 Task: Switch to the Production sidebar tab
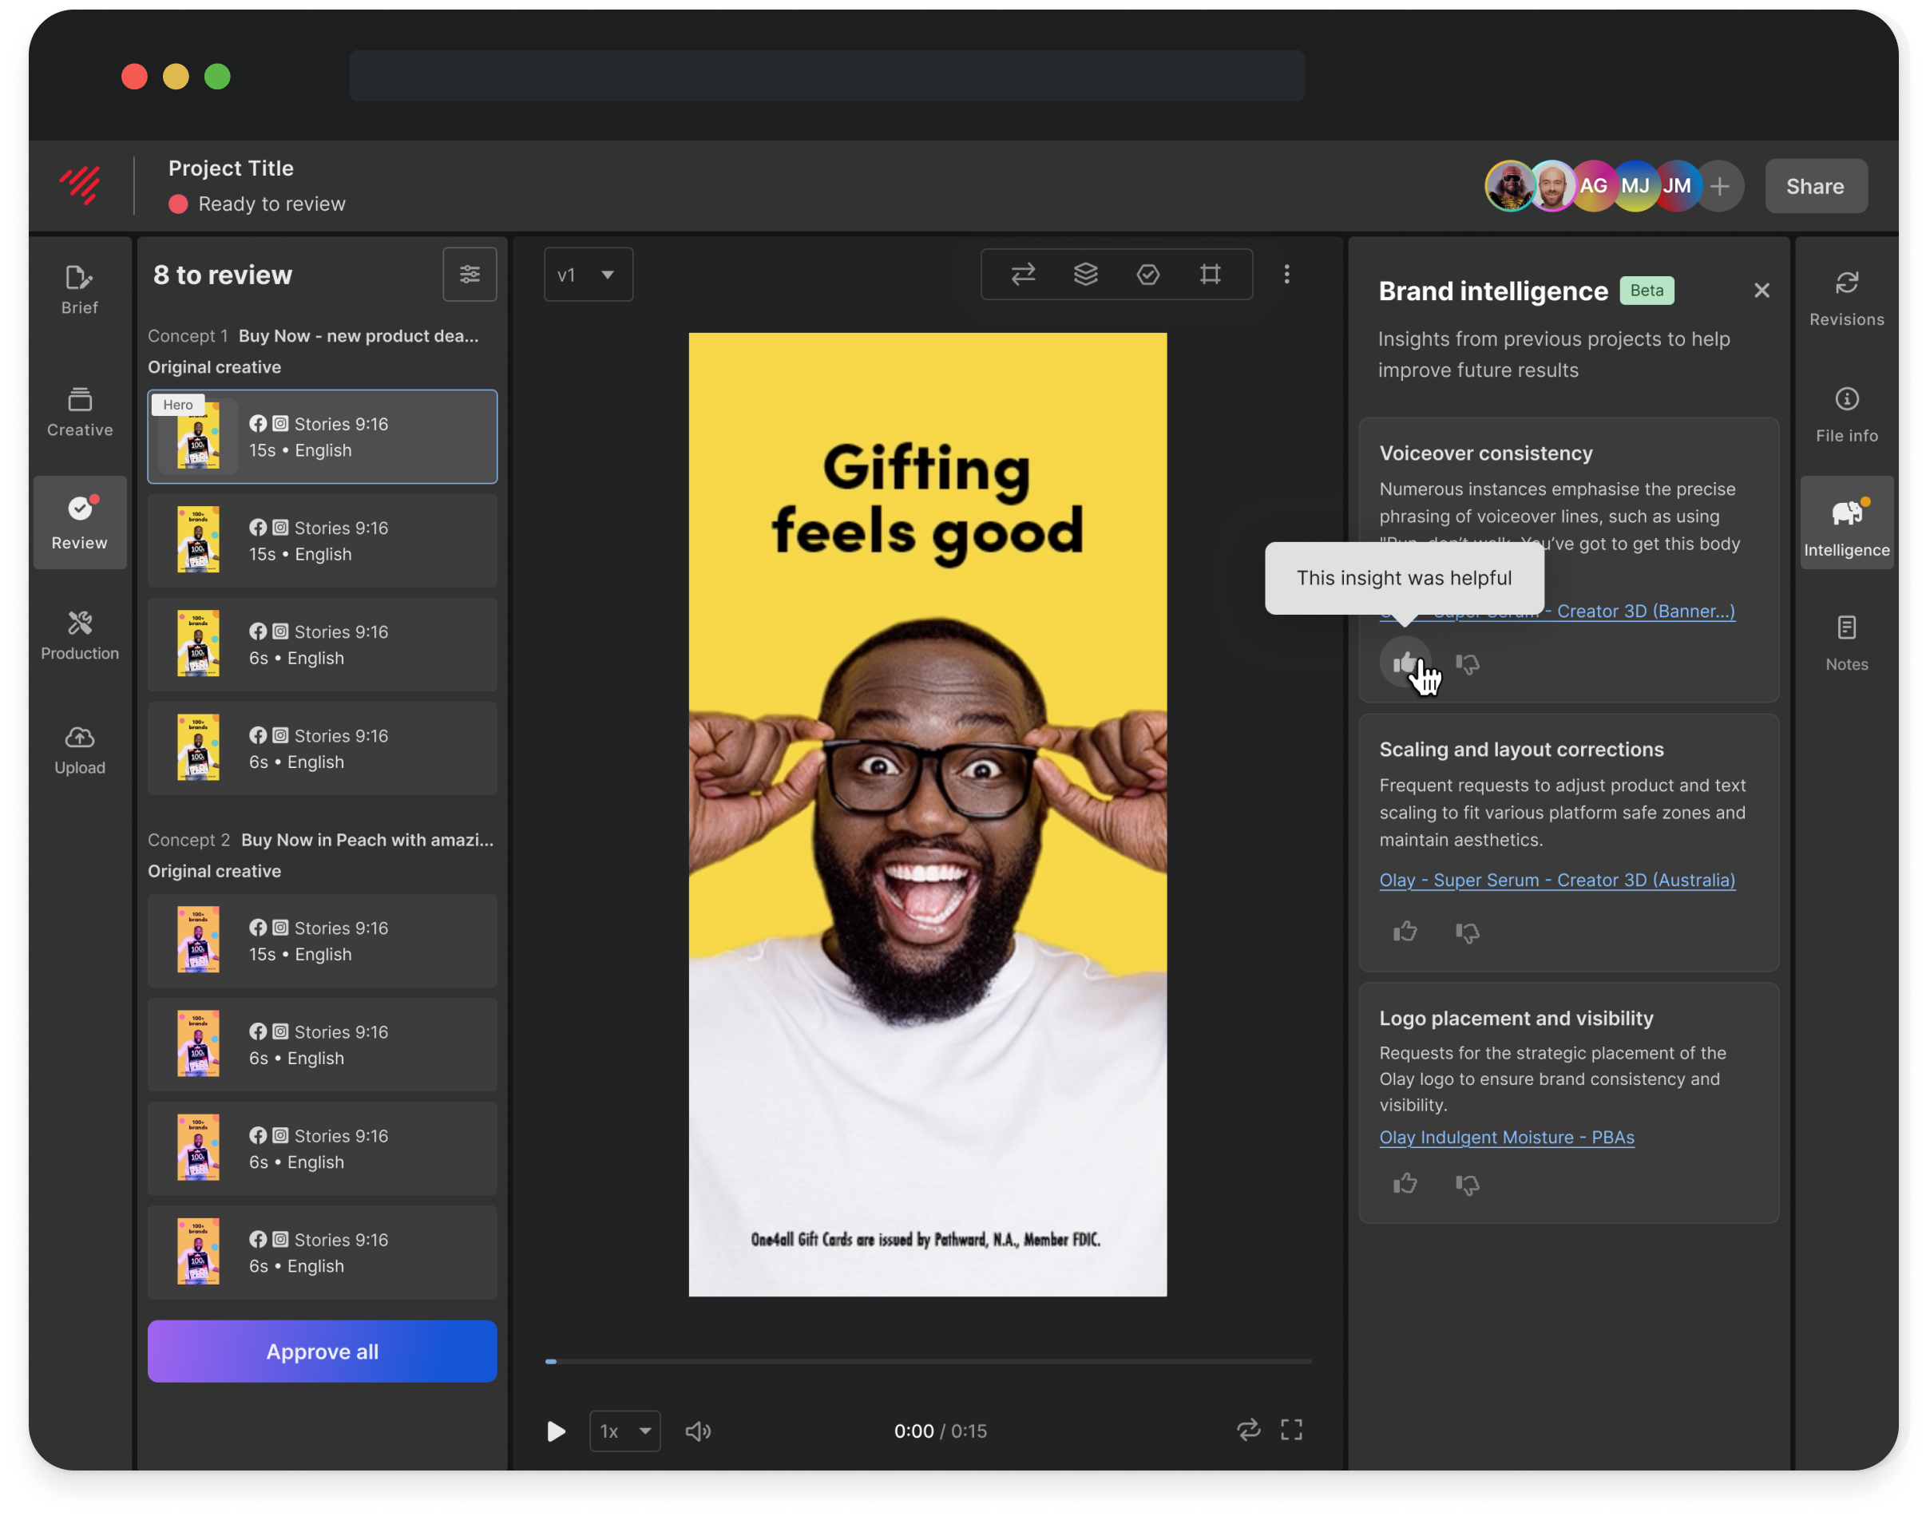[x=80, y=634]
